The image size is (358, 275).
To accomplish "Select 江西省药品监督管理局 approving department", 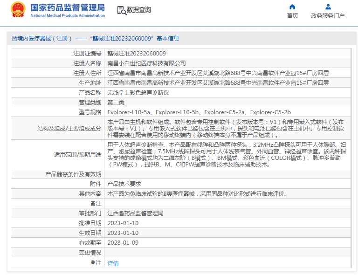I will (x=135, y=213).
